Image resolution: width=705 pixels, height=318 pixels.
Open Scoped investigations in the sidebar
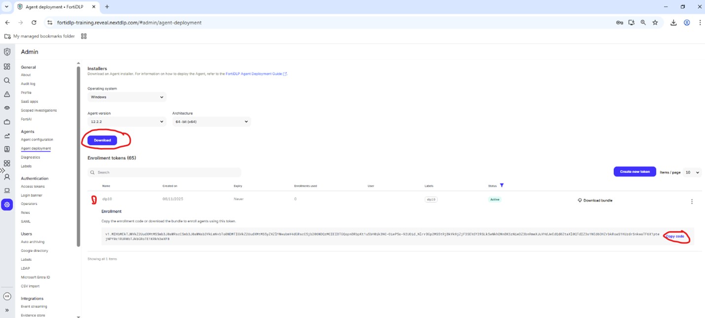pos(39,110)
